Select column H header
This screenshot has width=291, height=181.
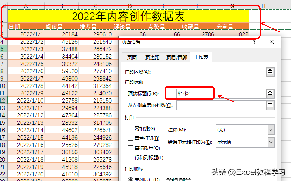click(263, 6)
